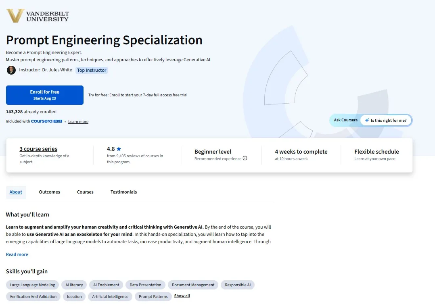The image size is (435, 304).
Task: Click the Large Language Modeling skill tag
Action: (32, 285)
